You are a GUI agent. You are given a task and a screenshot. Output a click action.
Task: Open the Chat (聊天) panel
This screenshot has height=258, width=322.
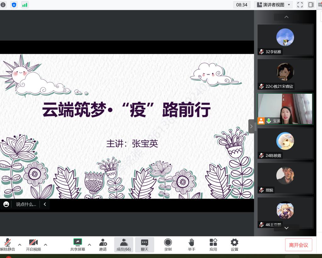pyautogui.click(x=145, y=245)
